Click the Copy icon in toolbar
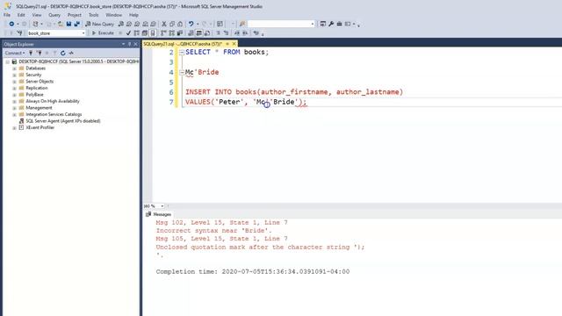The width and height of the screenshot is (562, 316). 172,24
